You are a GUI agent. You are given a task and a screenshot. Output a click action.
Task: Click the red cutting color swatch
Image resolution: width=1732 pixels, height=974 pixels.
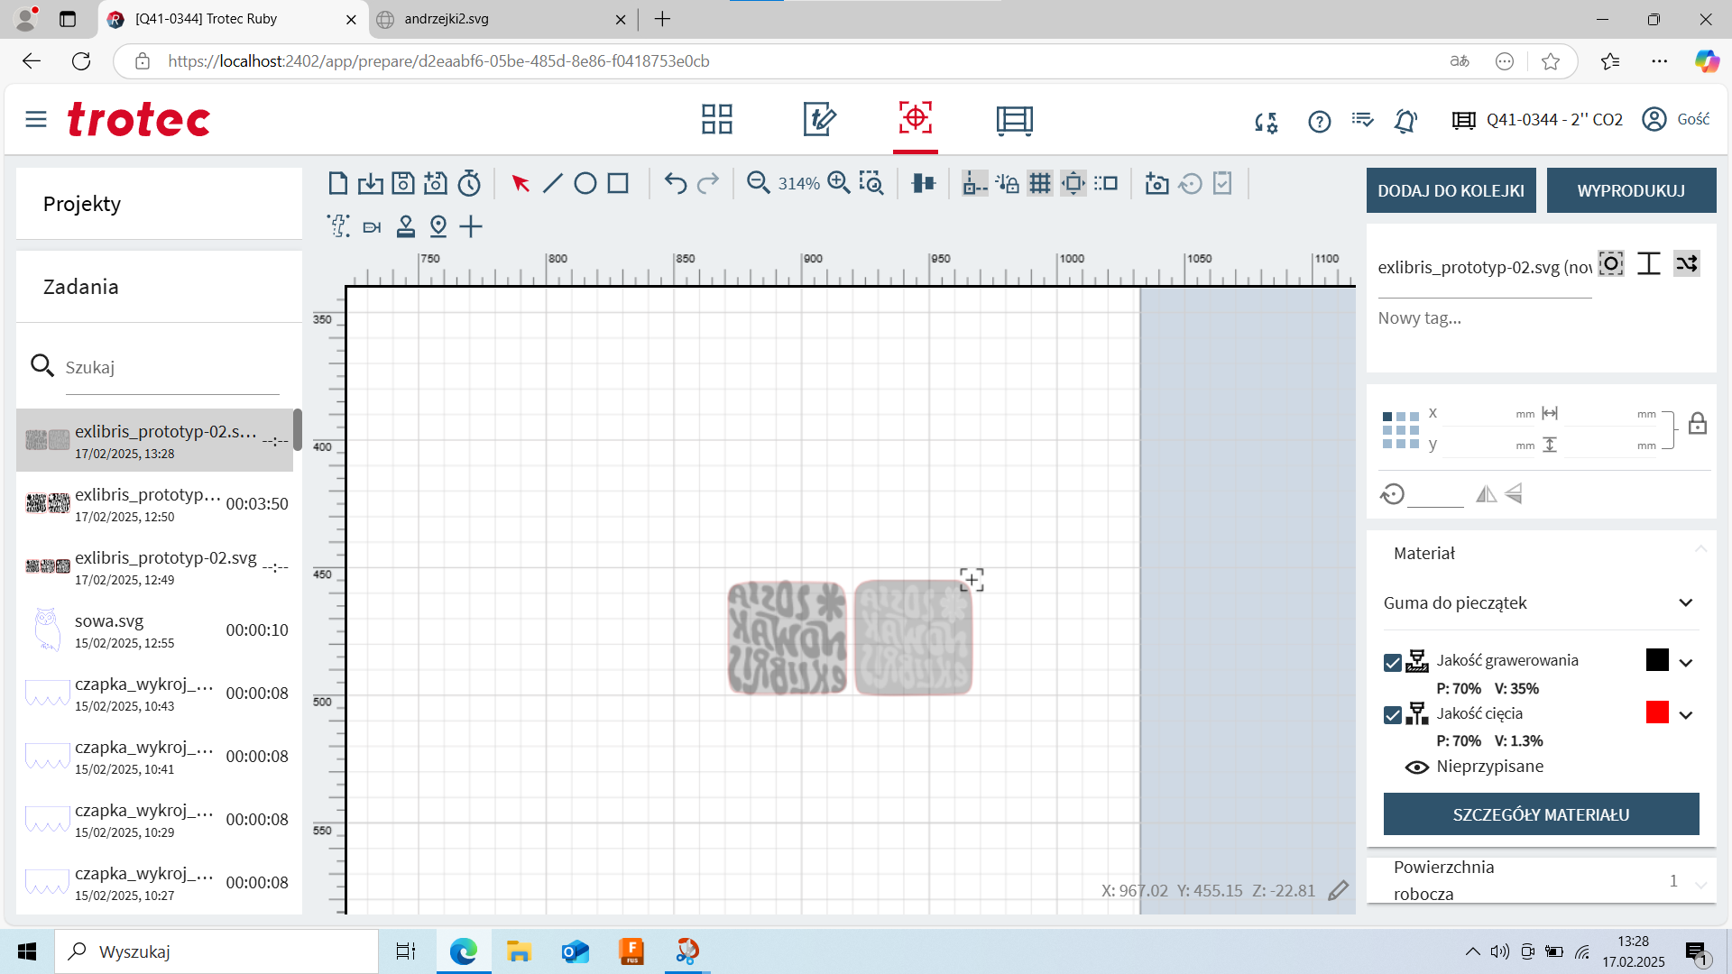(1657, 712)
